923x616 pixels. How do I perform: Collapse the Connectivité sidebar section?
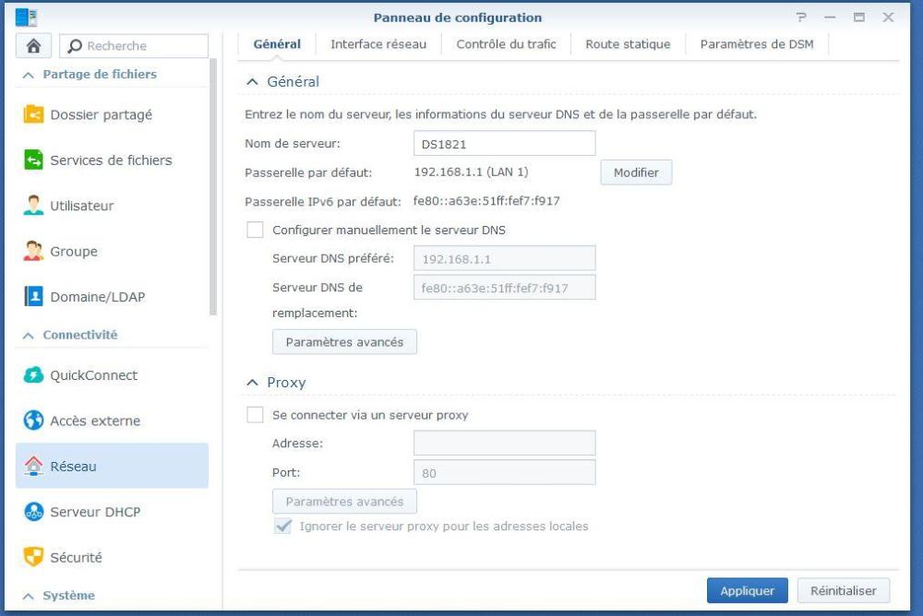coord(28,336)
